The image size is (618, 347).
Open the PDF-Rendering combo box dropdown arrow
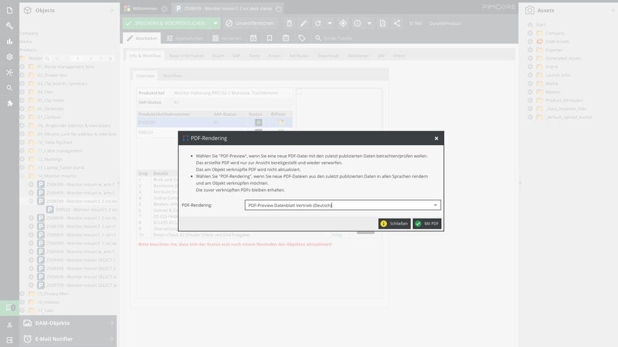pos(436,205)
